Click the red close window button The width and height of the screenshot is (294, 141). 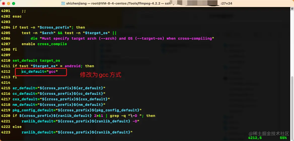[x=3, y=3]
